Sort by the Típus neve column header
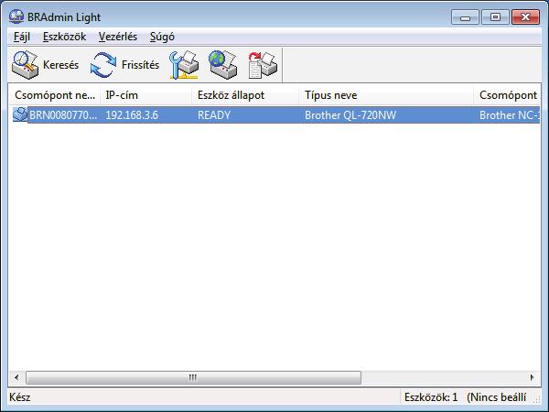 (x=386, y=95)
